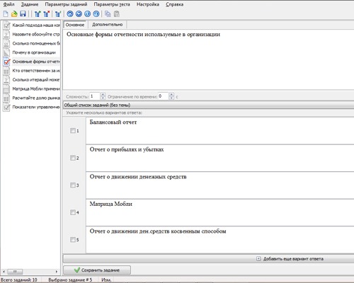Move the task up with the blue up-arrow icon

(x=70, y=14)
